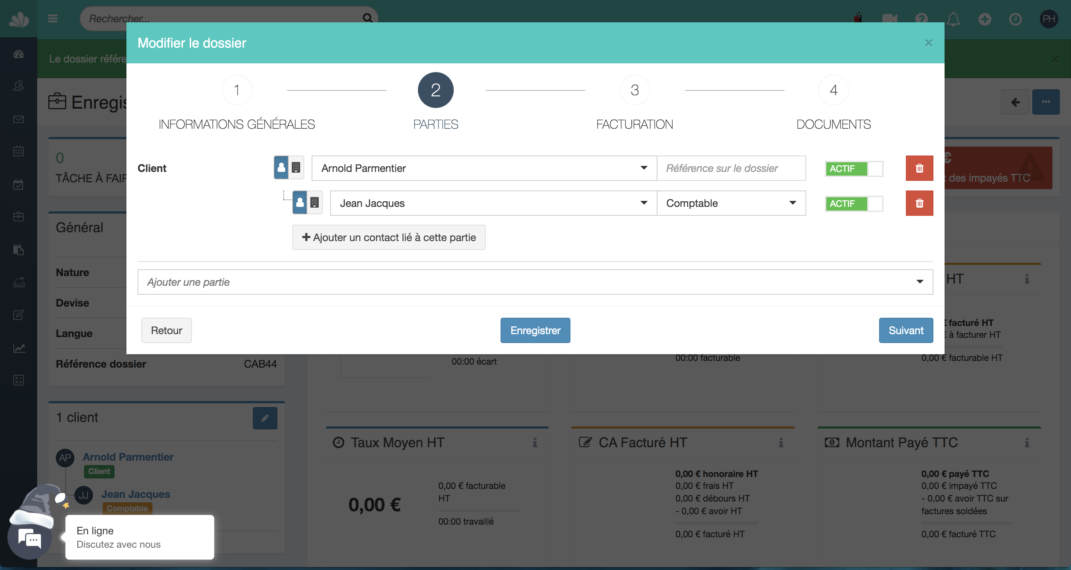
Task: Open the three-dots more actions button
Action: tap(1046, 102)
